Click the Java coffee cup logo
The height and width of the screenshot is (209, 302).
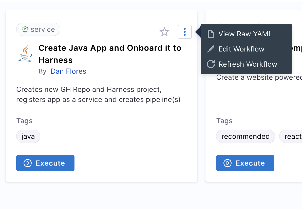pyautogui.click(x=25, y=53)
